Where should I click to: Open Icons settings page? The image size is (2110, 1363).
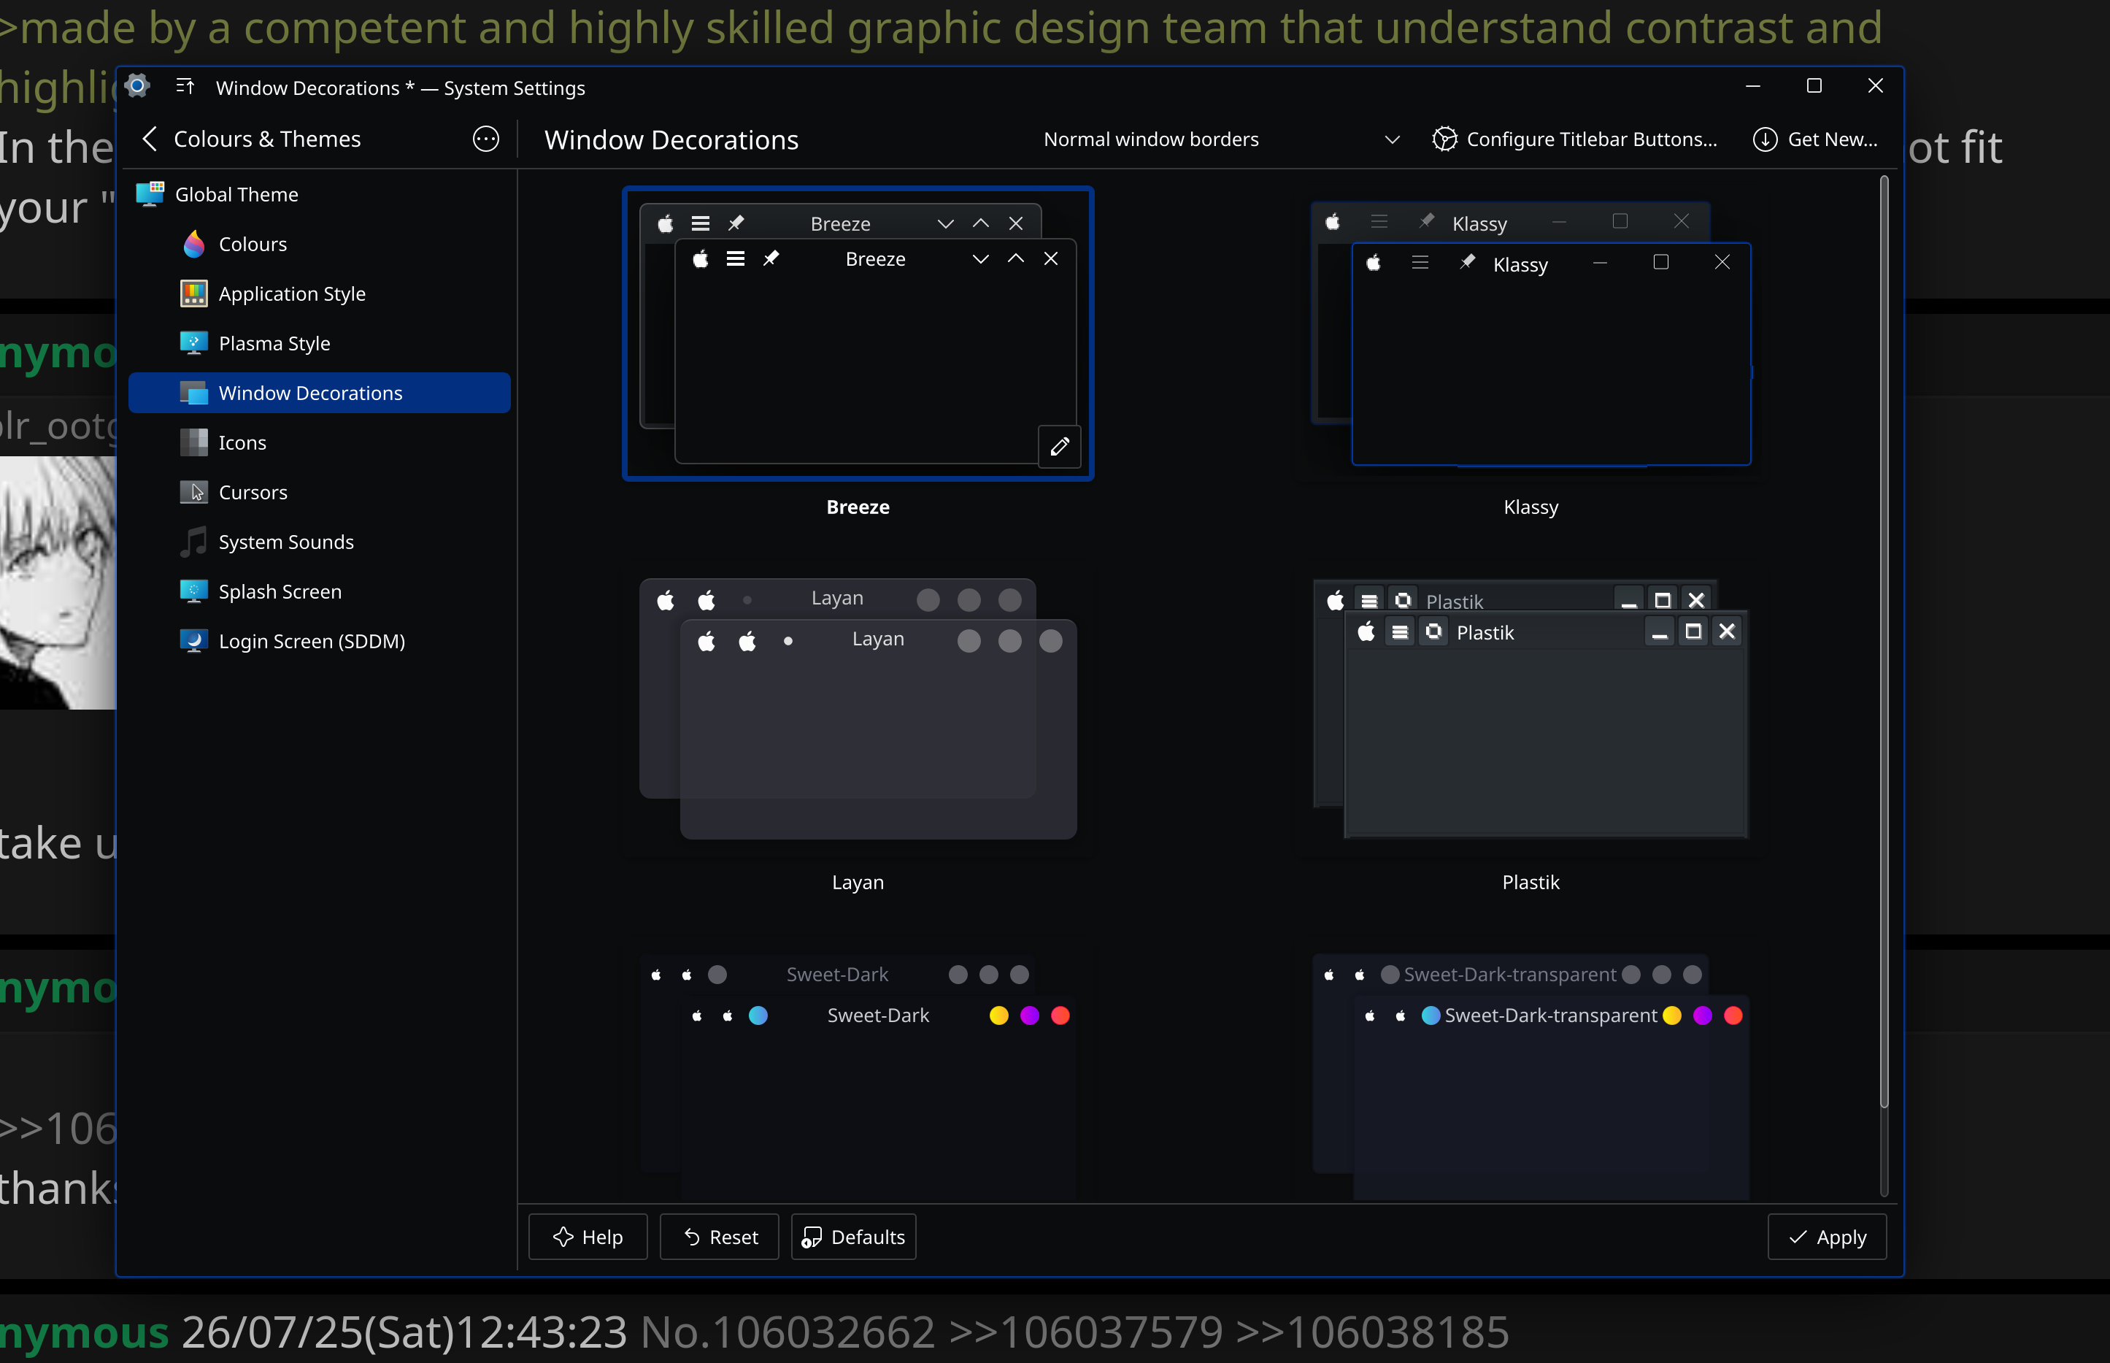tap(320, 442)
